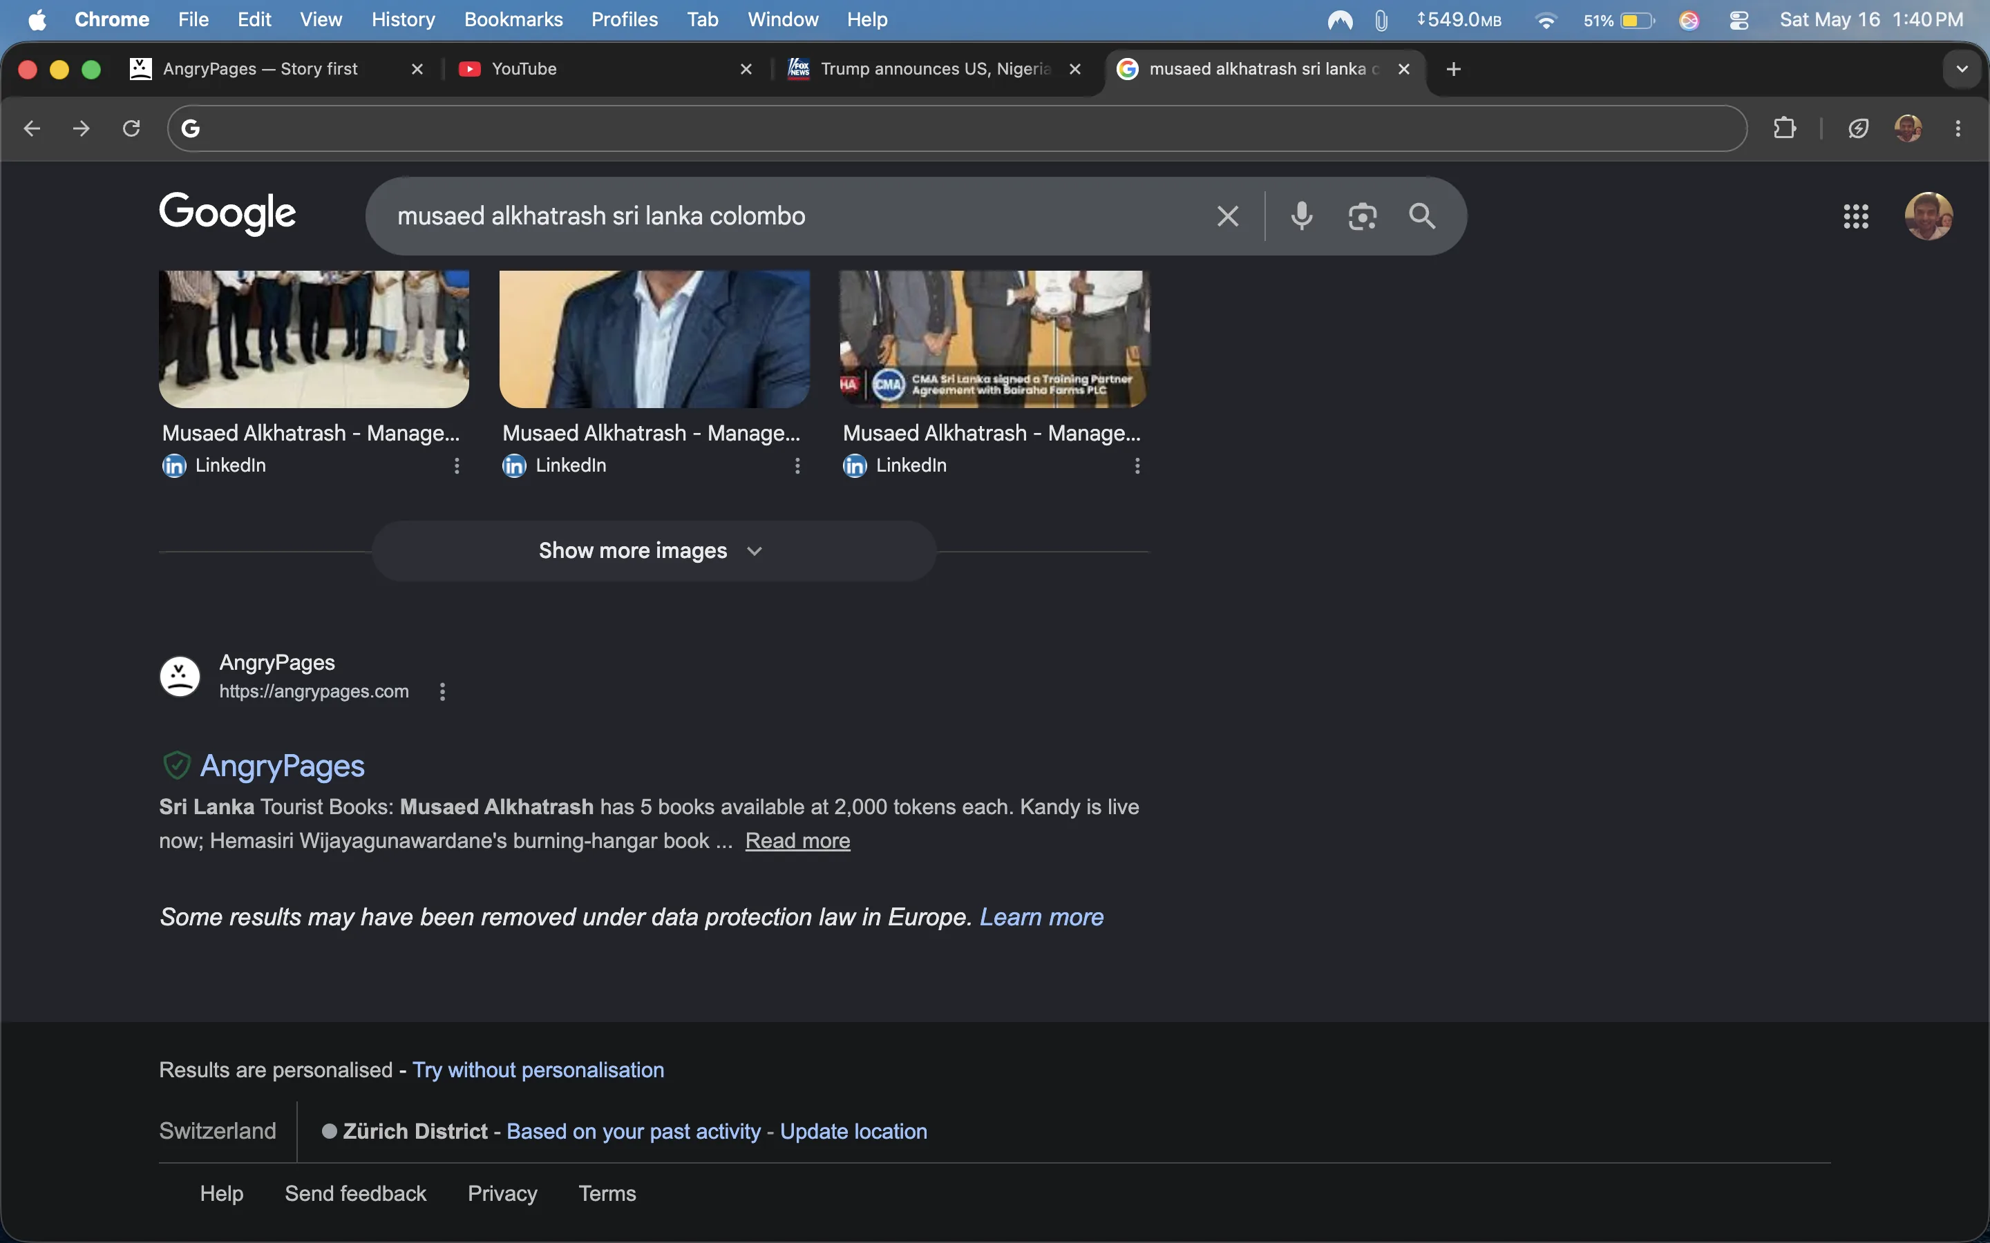
Task: Reload the current page
Action: [x=131, y=128]
